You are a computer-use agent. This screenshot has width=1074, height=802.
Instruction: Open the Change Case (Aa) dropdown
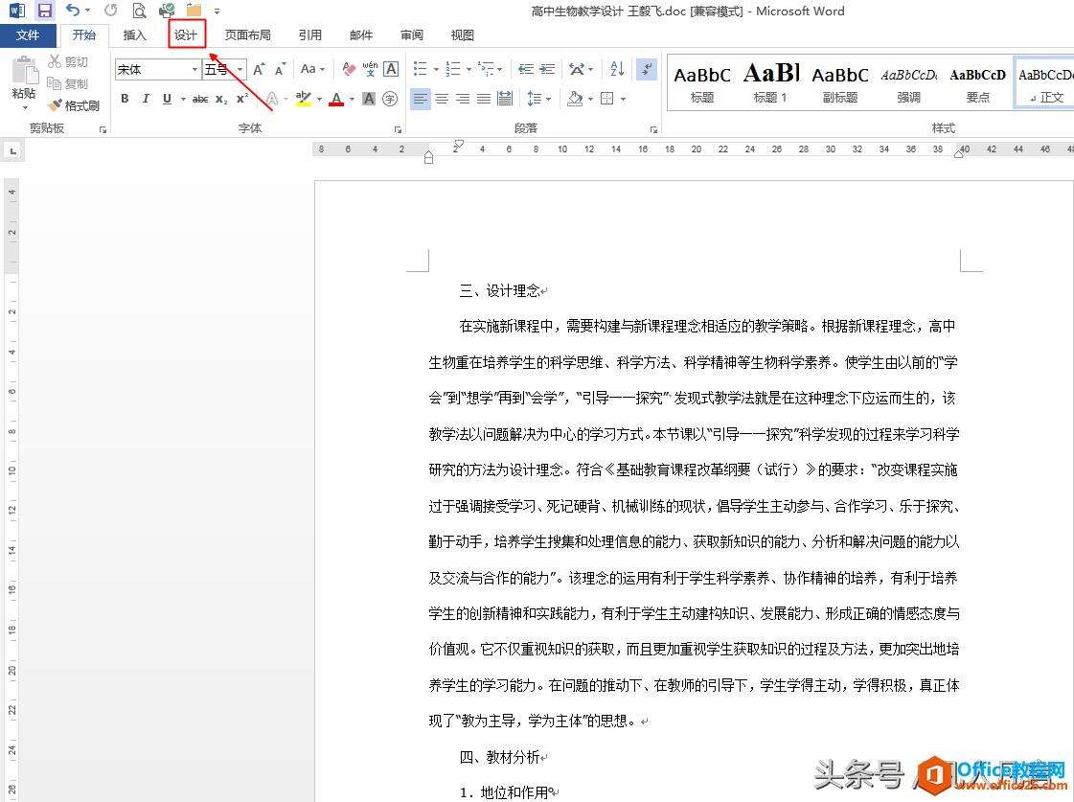(312, 69)
